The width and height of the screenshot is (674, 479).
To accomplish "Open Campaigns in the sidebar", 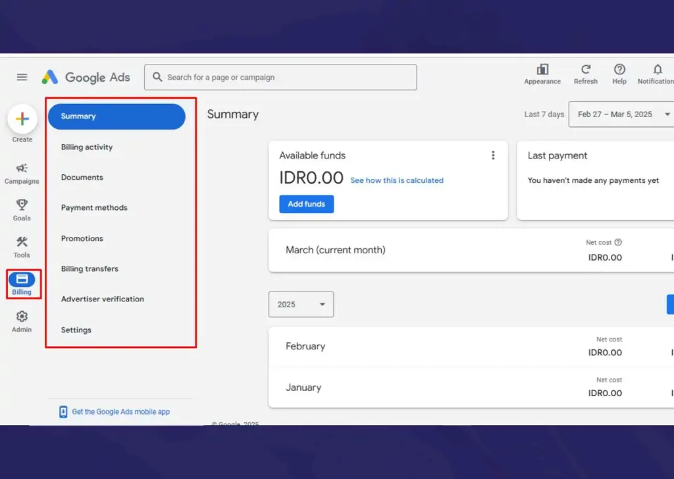I will click(22, 174).
